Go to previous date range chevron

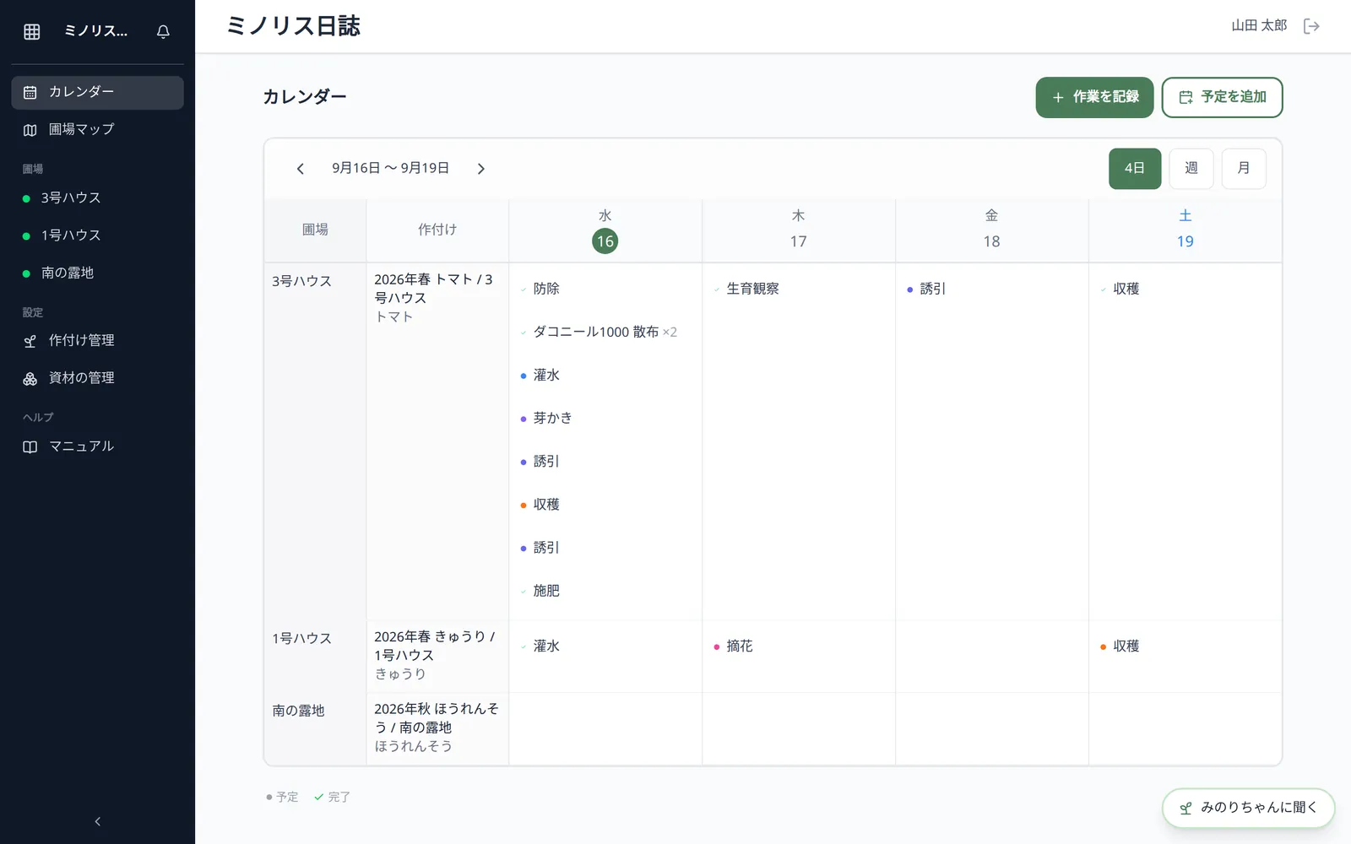(x=300, y=169)
